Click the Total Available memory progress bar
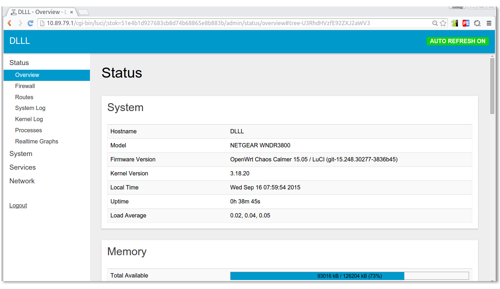 pos(349,276)
